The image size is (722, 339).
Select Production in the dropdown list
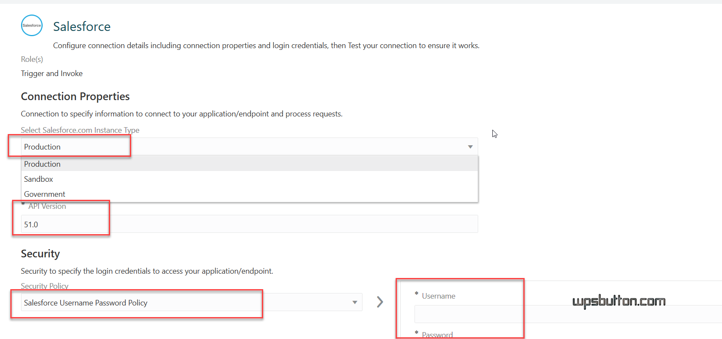click(x=249, y=164)
